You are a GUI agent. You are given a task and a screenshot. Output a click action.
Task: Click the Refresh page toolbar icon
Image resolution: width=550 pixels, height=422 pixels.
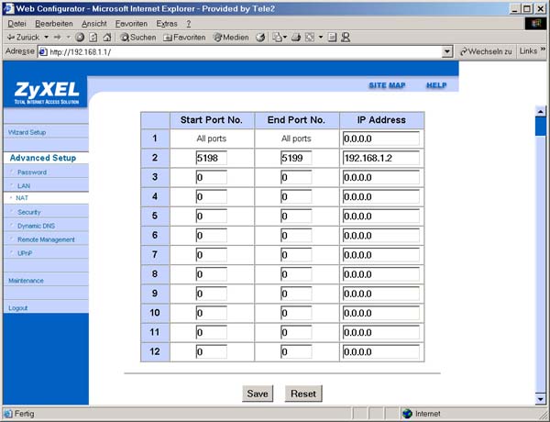[93, 37]
